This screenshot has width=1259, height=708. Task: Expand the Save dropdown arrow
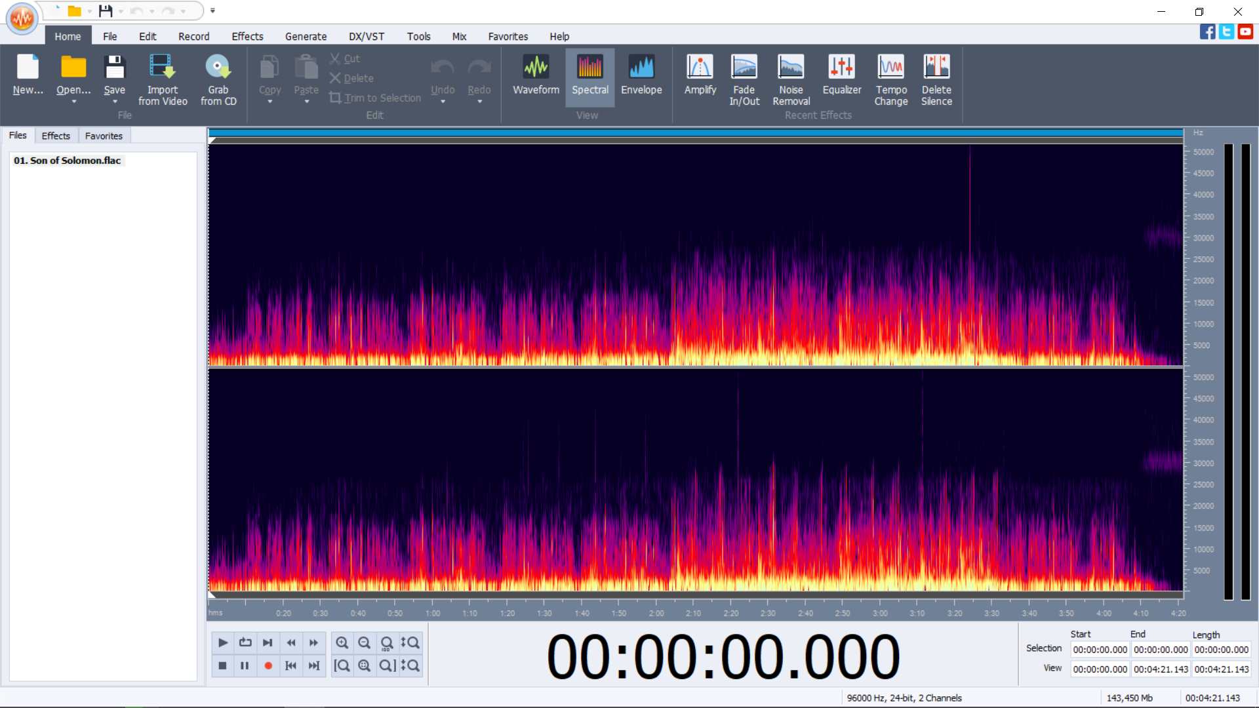click(x=115, y=102)
